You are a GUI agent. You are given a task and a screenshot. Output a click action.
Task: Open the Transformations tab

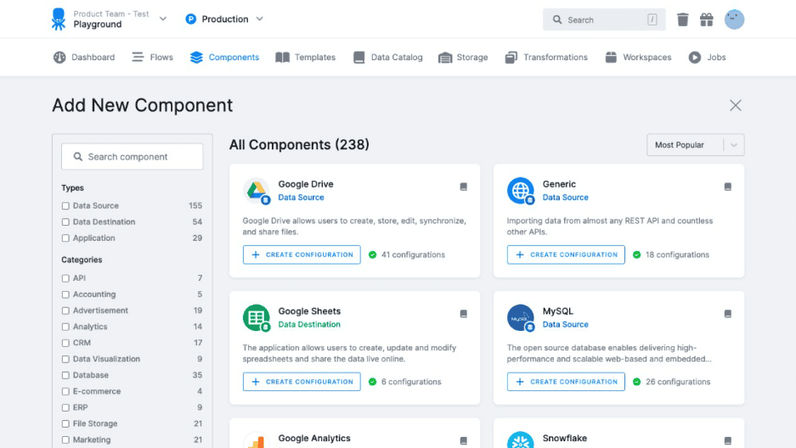pyautogui.click(x=546, y=57)
